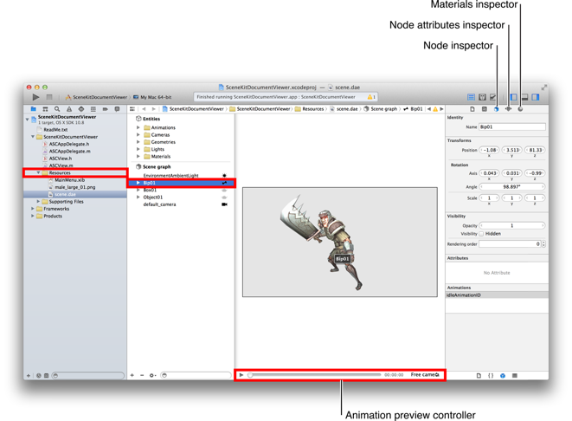Open the Search navigator magnifier icon

click(57, 109)
